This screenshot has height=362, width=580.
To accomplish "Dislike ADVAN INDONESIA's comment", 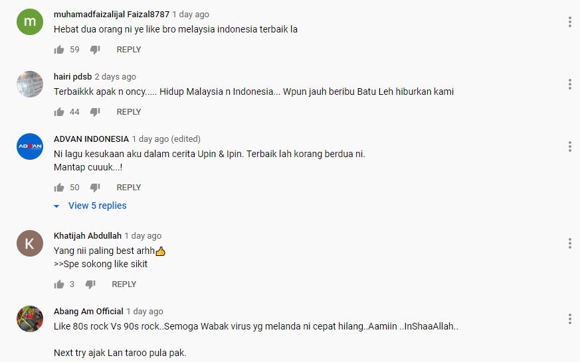I will tap(95, 188).
